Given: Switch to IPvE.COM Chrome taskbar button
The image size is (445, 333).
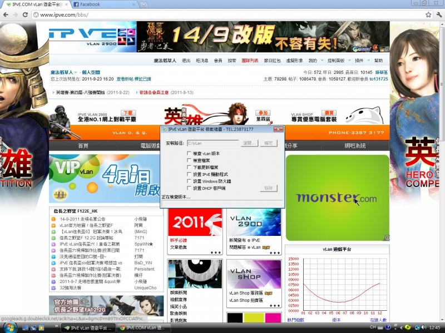Looking at the screenshot, I should pos(145,327).
